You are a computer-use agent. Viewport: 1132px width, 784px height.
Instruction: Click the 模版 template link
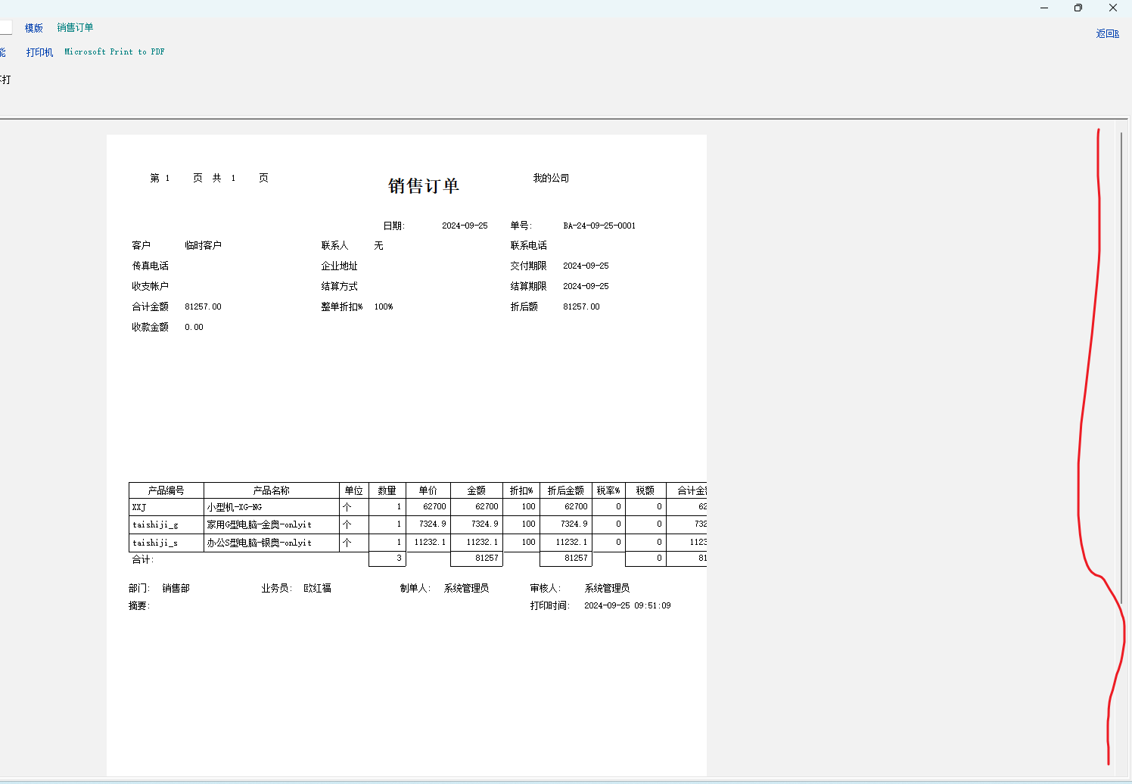[33, 28]
